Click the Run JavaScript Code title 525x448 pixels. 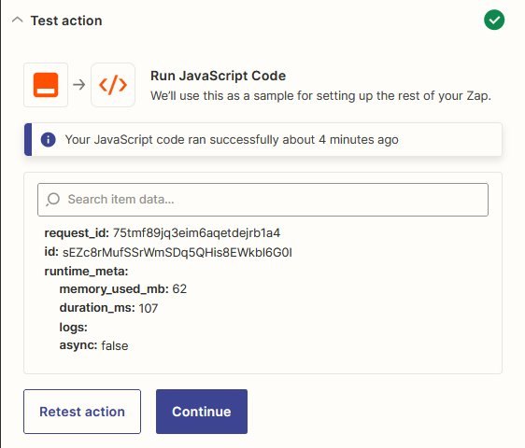tap(218, 76)
